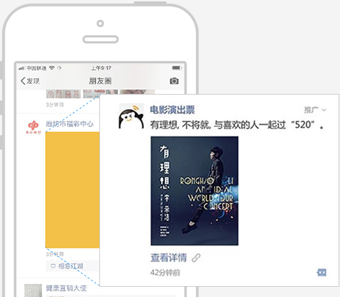The height and width of the screenshot is (297, 340).
Task: Tap the yellow image block in feed
Action: (x=73, y=190)
